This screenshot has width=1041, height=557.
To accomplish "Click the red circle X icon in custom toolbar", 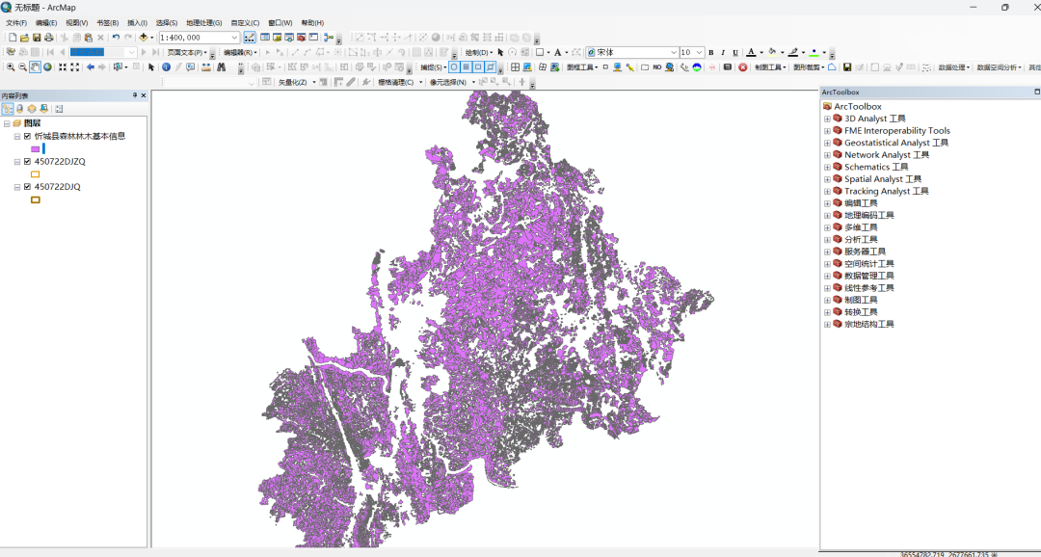I will tap(743, 67).
